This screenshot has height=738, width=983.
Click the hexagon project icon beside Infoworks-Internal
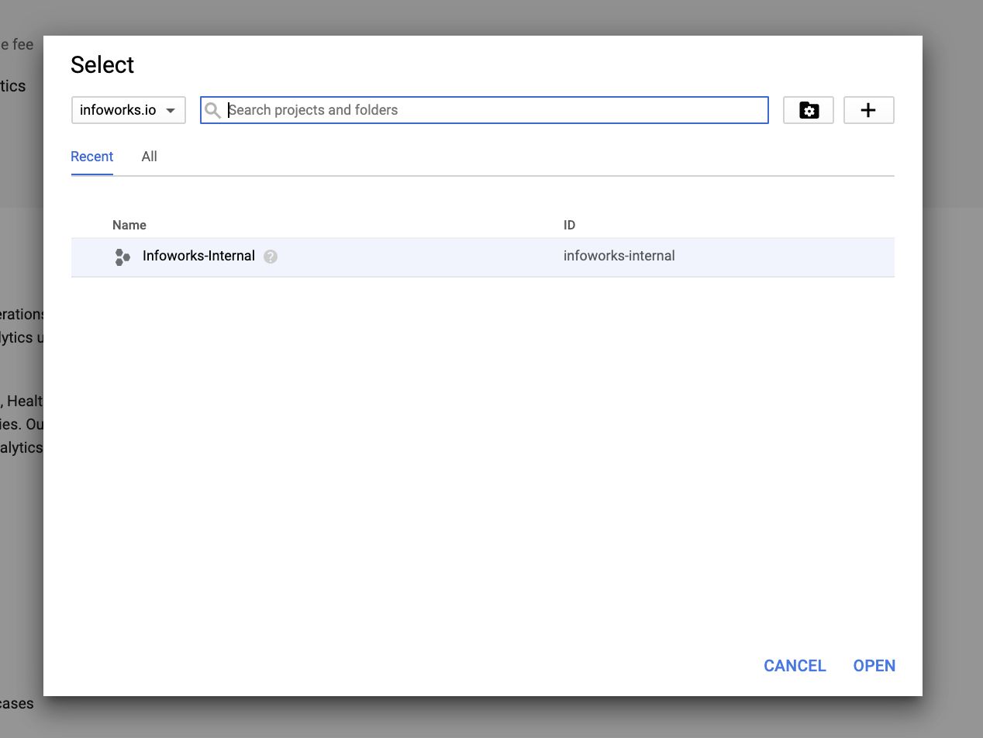pyautogui.click(x=122, y=257)
